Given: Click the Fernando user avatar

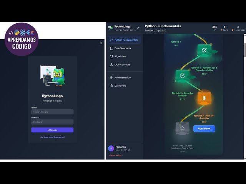Looking at the screenshot, I should tap(111, 148).
